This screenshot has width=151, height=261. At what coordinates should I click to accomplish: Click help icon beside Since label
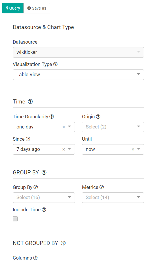[x=28, y=139]
